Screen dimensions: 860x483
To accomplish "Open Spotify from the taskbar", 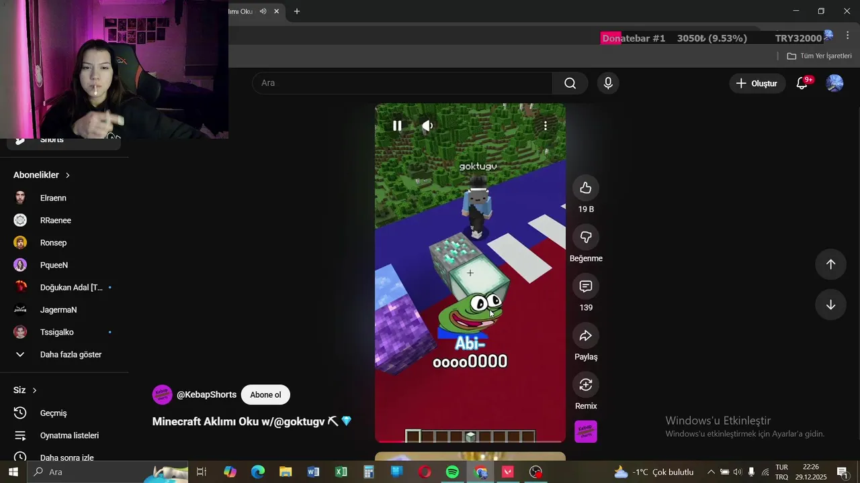I will point(452,472).
